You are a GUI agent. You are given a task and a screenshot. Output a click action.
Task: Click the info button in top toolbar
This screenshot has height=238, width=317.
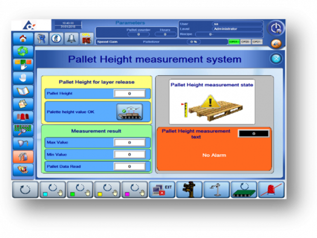(57, 39)
